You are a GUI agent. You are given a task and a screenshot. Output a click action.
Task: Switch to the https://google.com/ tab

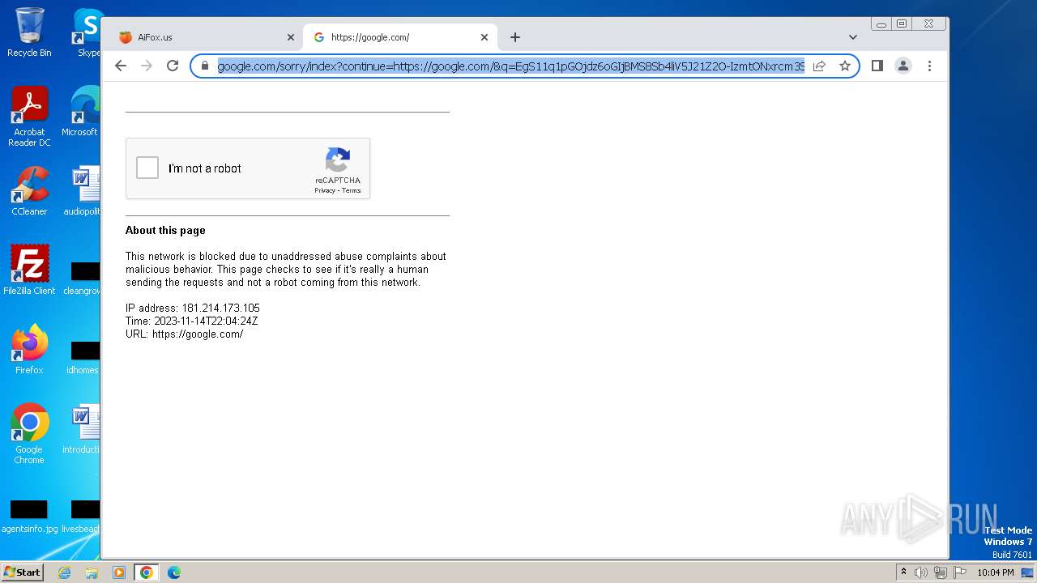point(400,37)
